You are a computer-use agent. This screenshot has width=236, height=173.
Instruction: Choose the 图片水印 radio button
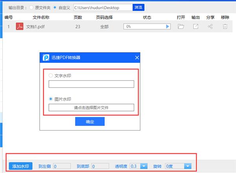tap(51, 99)
